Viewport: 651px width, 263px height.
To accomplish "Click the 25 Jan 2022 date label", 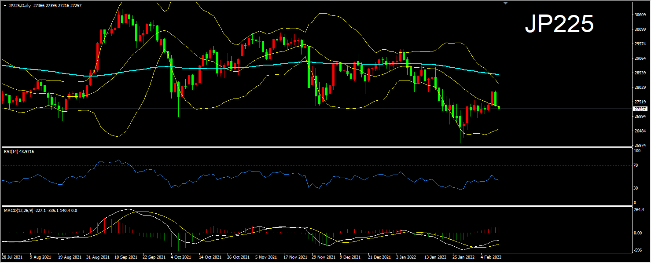I will [x=463, y=257].
